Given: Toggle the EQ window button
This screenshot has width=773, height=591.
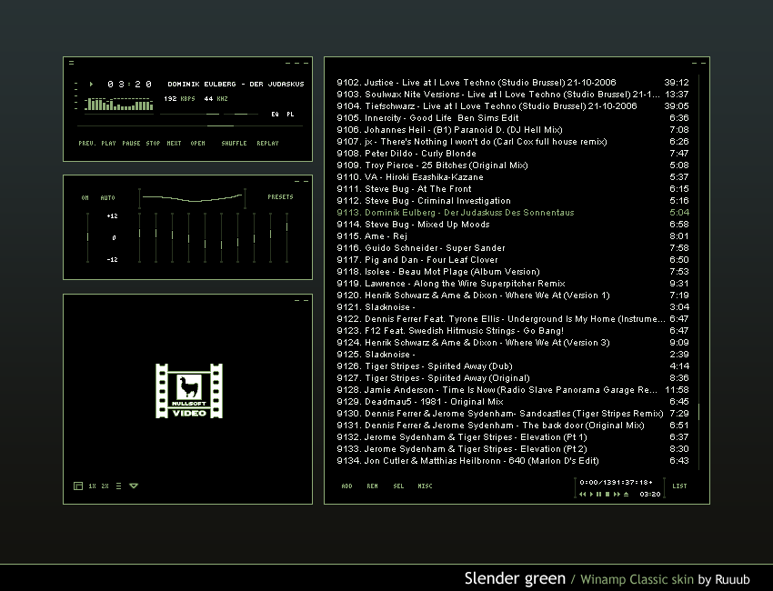Looking at the screenshot, I should [x=275, y=115].
